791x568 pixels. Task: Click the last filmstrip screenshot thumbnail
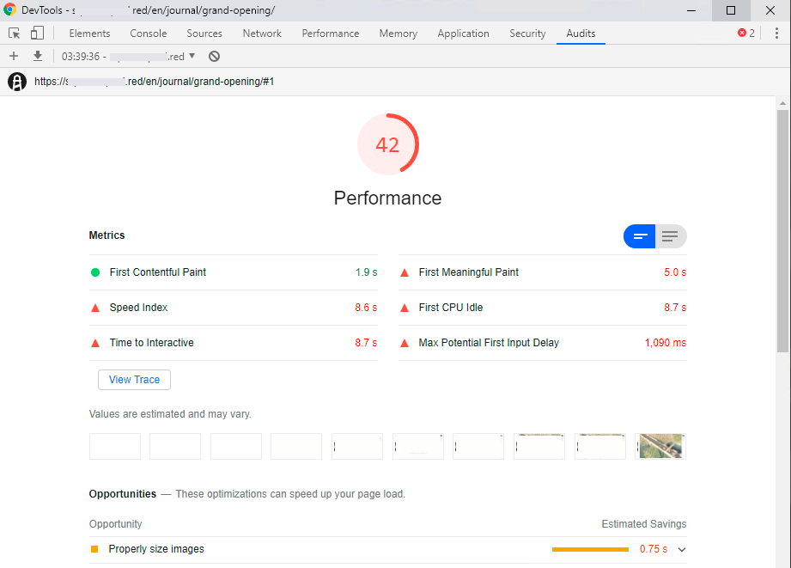pos(660,446)
